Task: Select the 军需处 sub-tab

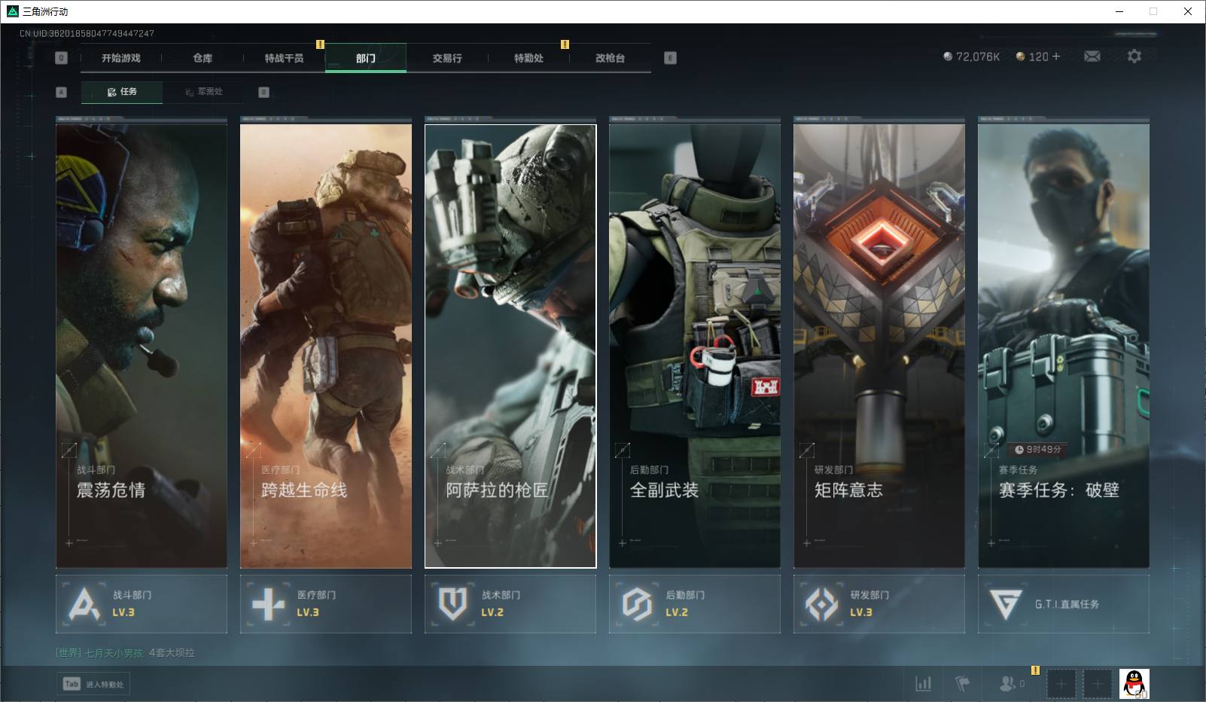Action: point(204,92)
